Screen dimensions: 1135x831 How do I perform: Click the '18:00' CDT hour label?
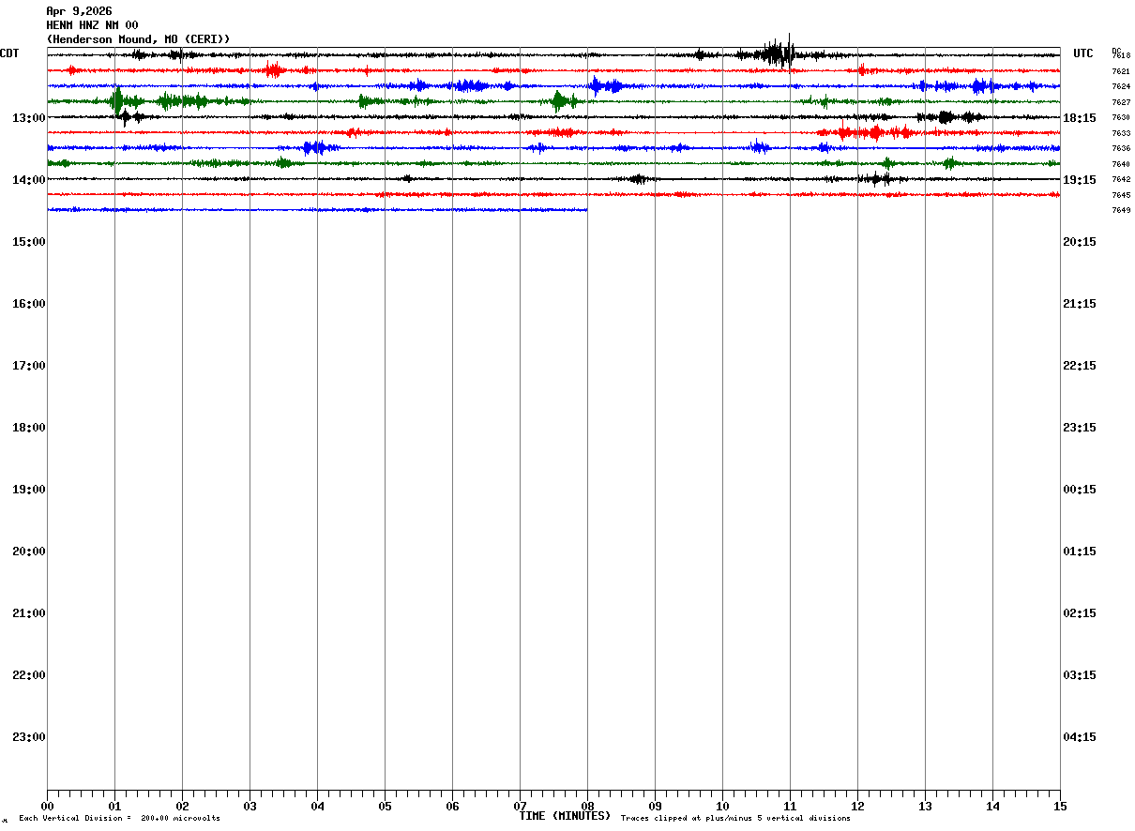[29, 428]
